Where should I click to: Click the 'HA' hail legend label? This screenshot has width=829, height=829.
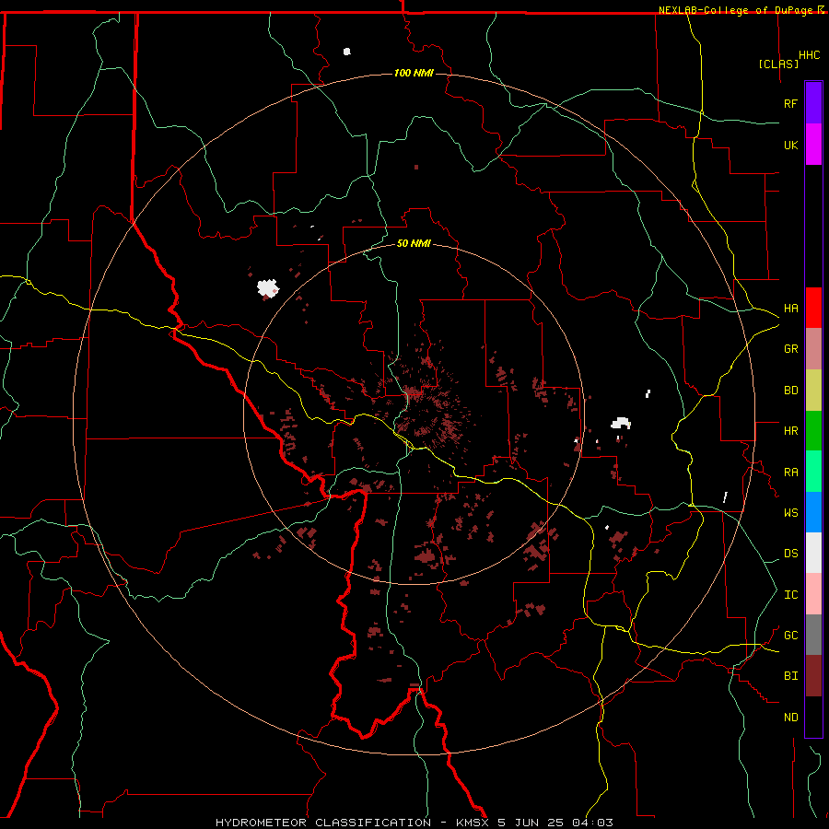(790, 309)
